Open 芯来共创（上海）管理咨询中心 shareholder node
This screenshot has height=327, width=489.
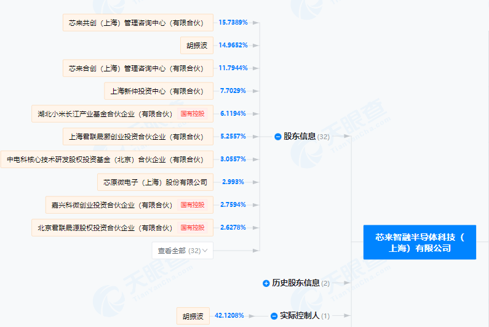[x=137, y=23]
